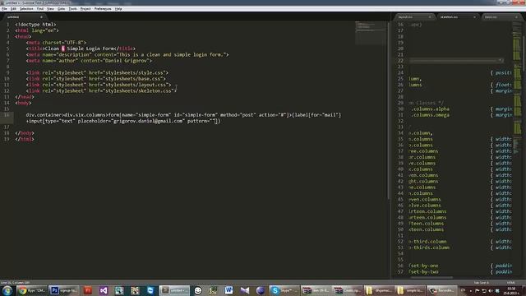Open Photoshop from the taskbar

click(64, 290)
